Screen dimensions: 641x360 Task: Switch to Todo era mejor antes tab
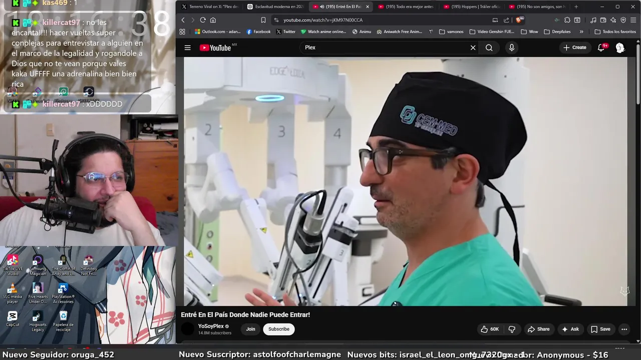(x=406, y=6)
